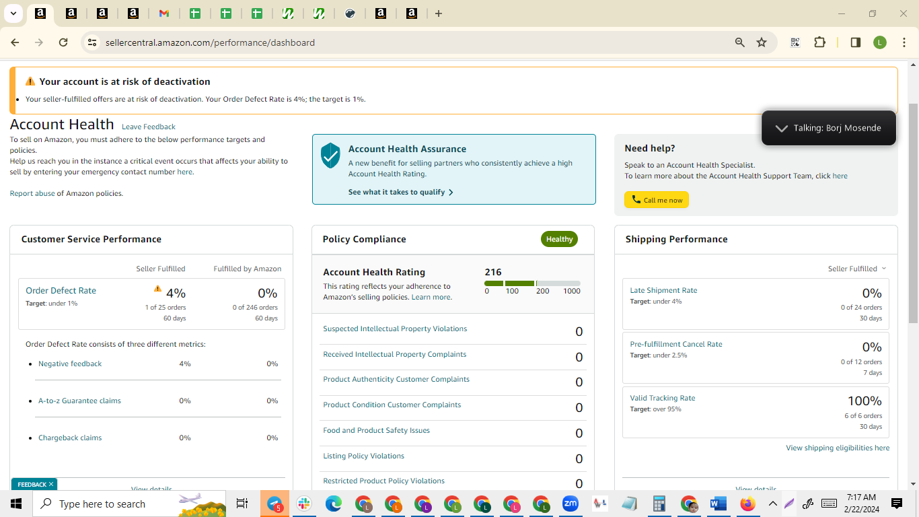The width and height of the screenshot is (919, 517).
Task: Click the '1 of 25 orders' text
Action: coord(166,307)
